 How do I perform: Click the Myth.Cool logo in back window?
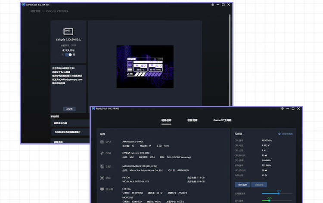24,5
